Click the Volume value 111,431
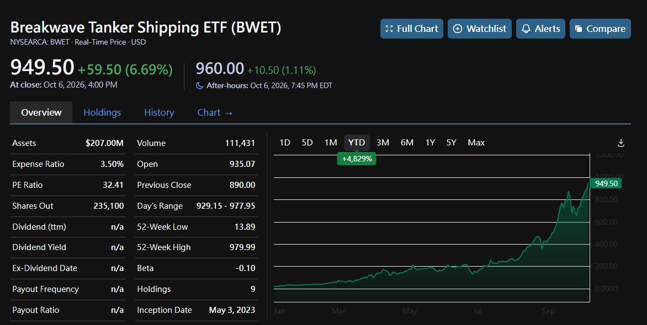This screenshot has width=647, height=325. point(240,143)
